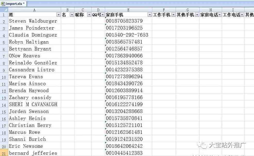Click cell with Jorden Swenson
Screen dimensions: 254x156
click(35, 111)
